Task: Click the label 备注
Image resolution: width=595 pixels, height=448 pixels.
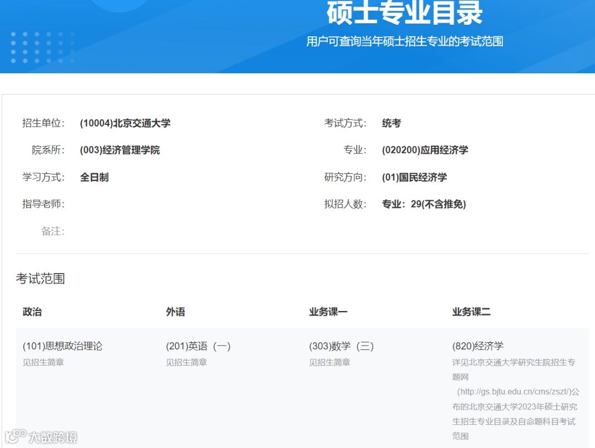Action: (x=53, y=231)
